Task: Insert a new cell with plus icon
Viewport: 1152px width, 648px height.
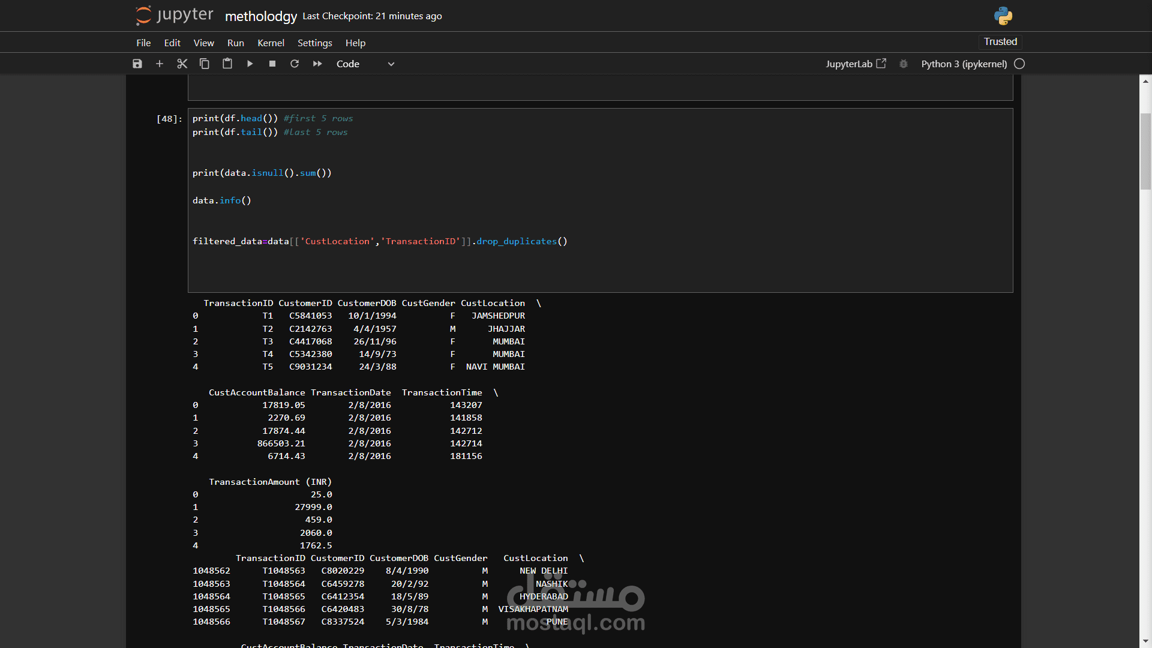Action: 160,64
